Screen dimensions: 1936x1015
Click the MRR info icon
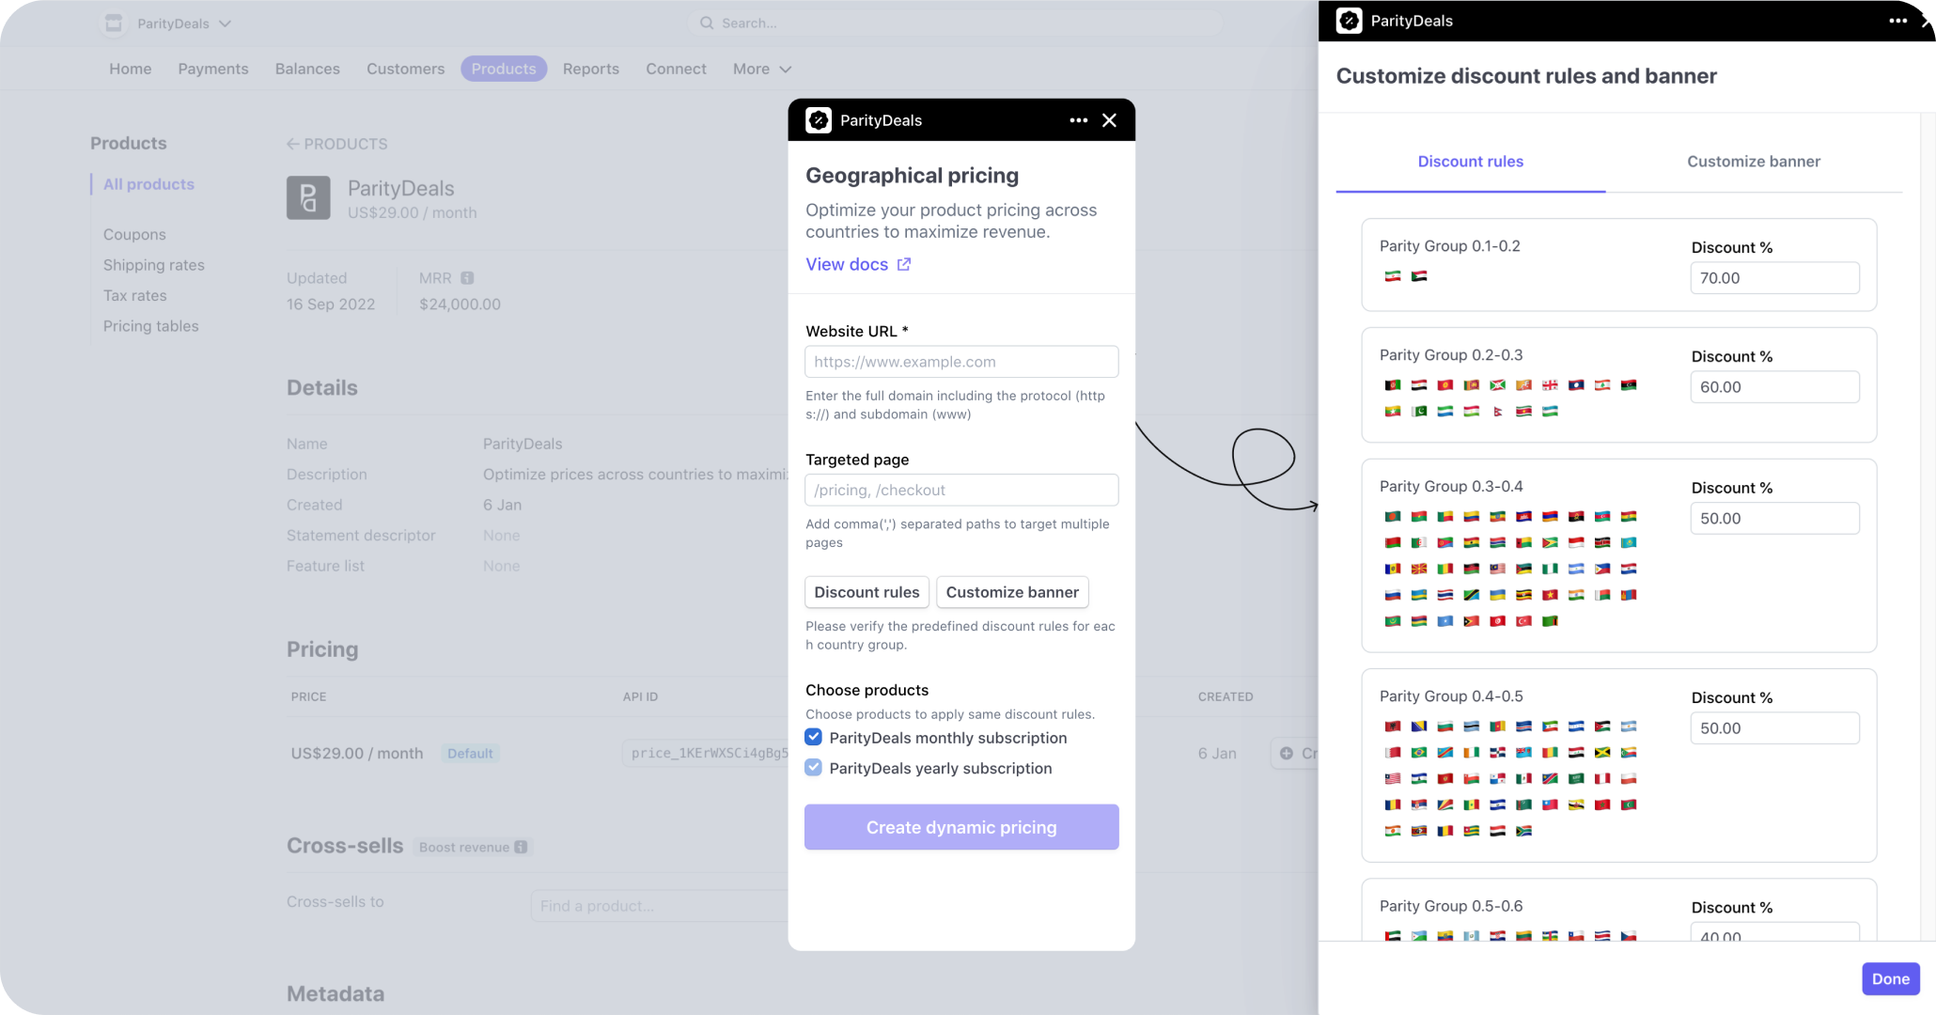click(x=467, y=278)
